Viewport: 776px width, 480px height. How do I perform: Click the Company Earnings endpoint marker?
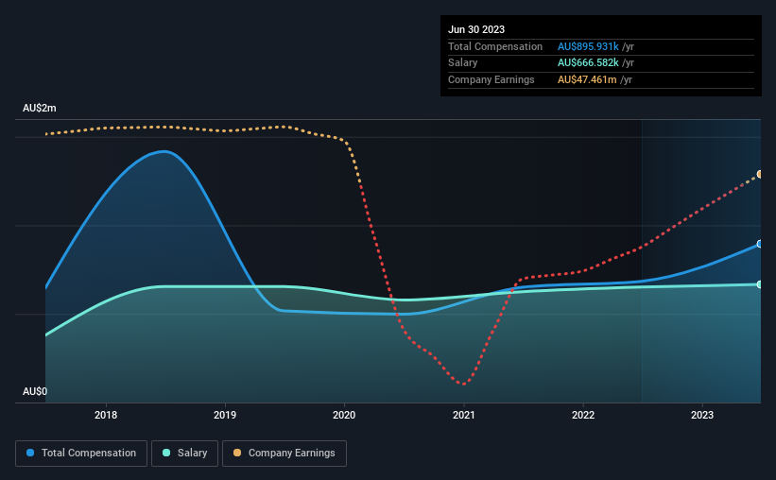click(759, 174)
